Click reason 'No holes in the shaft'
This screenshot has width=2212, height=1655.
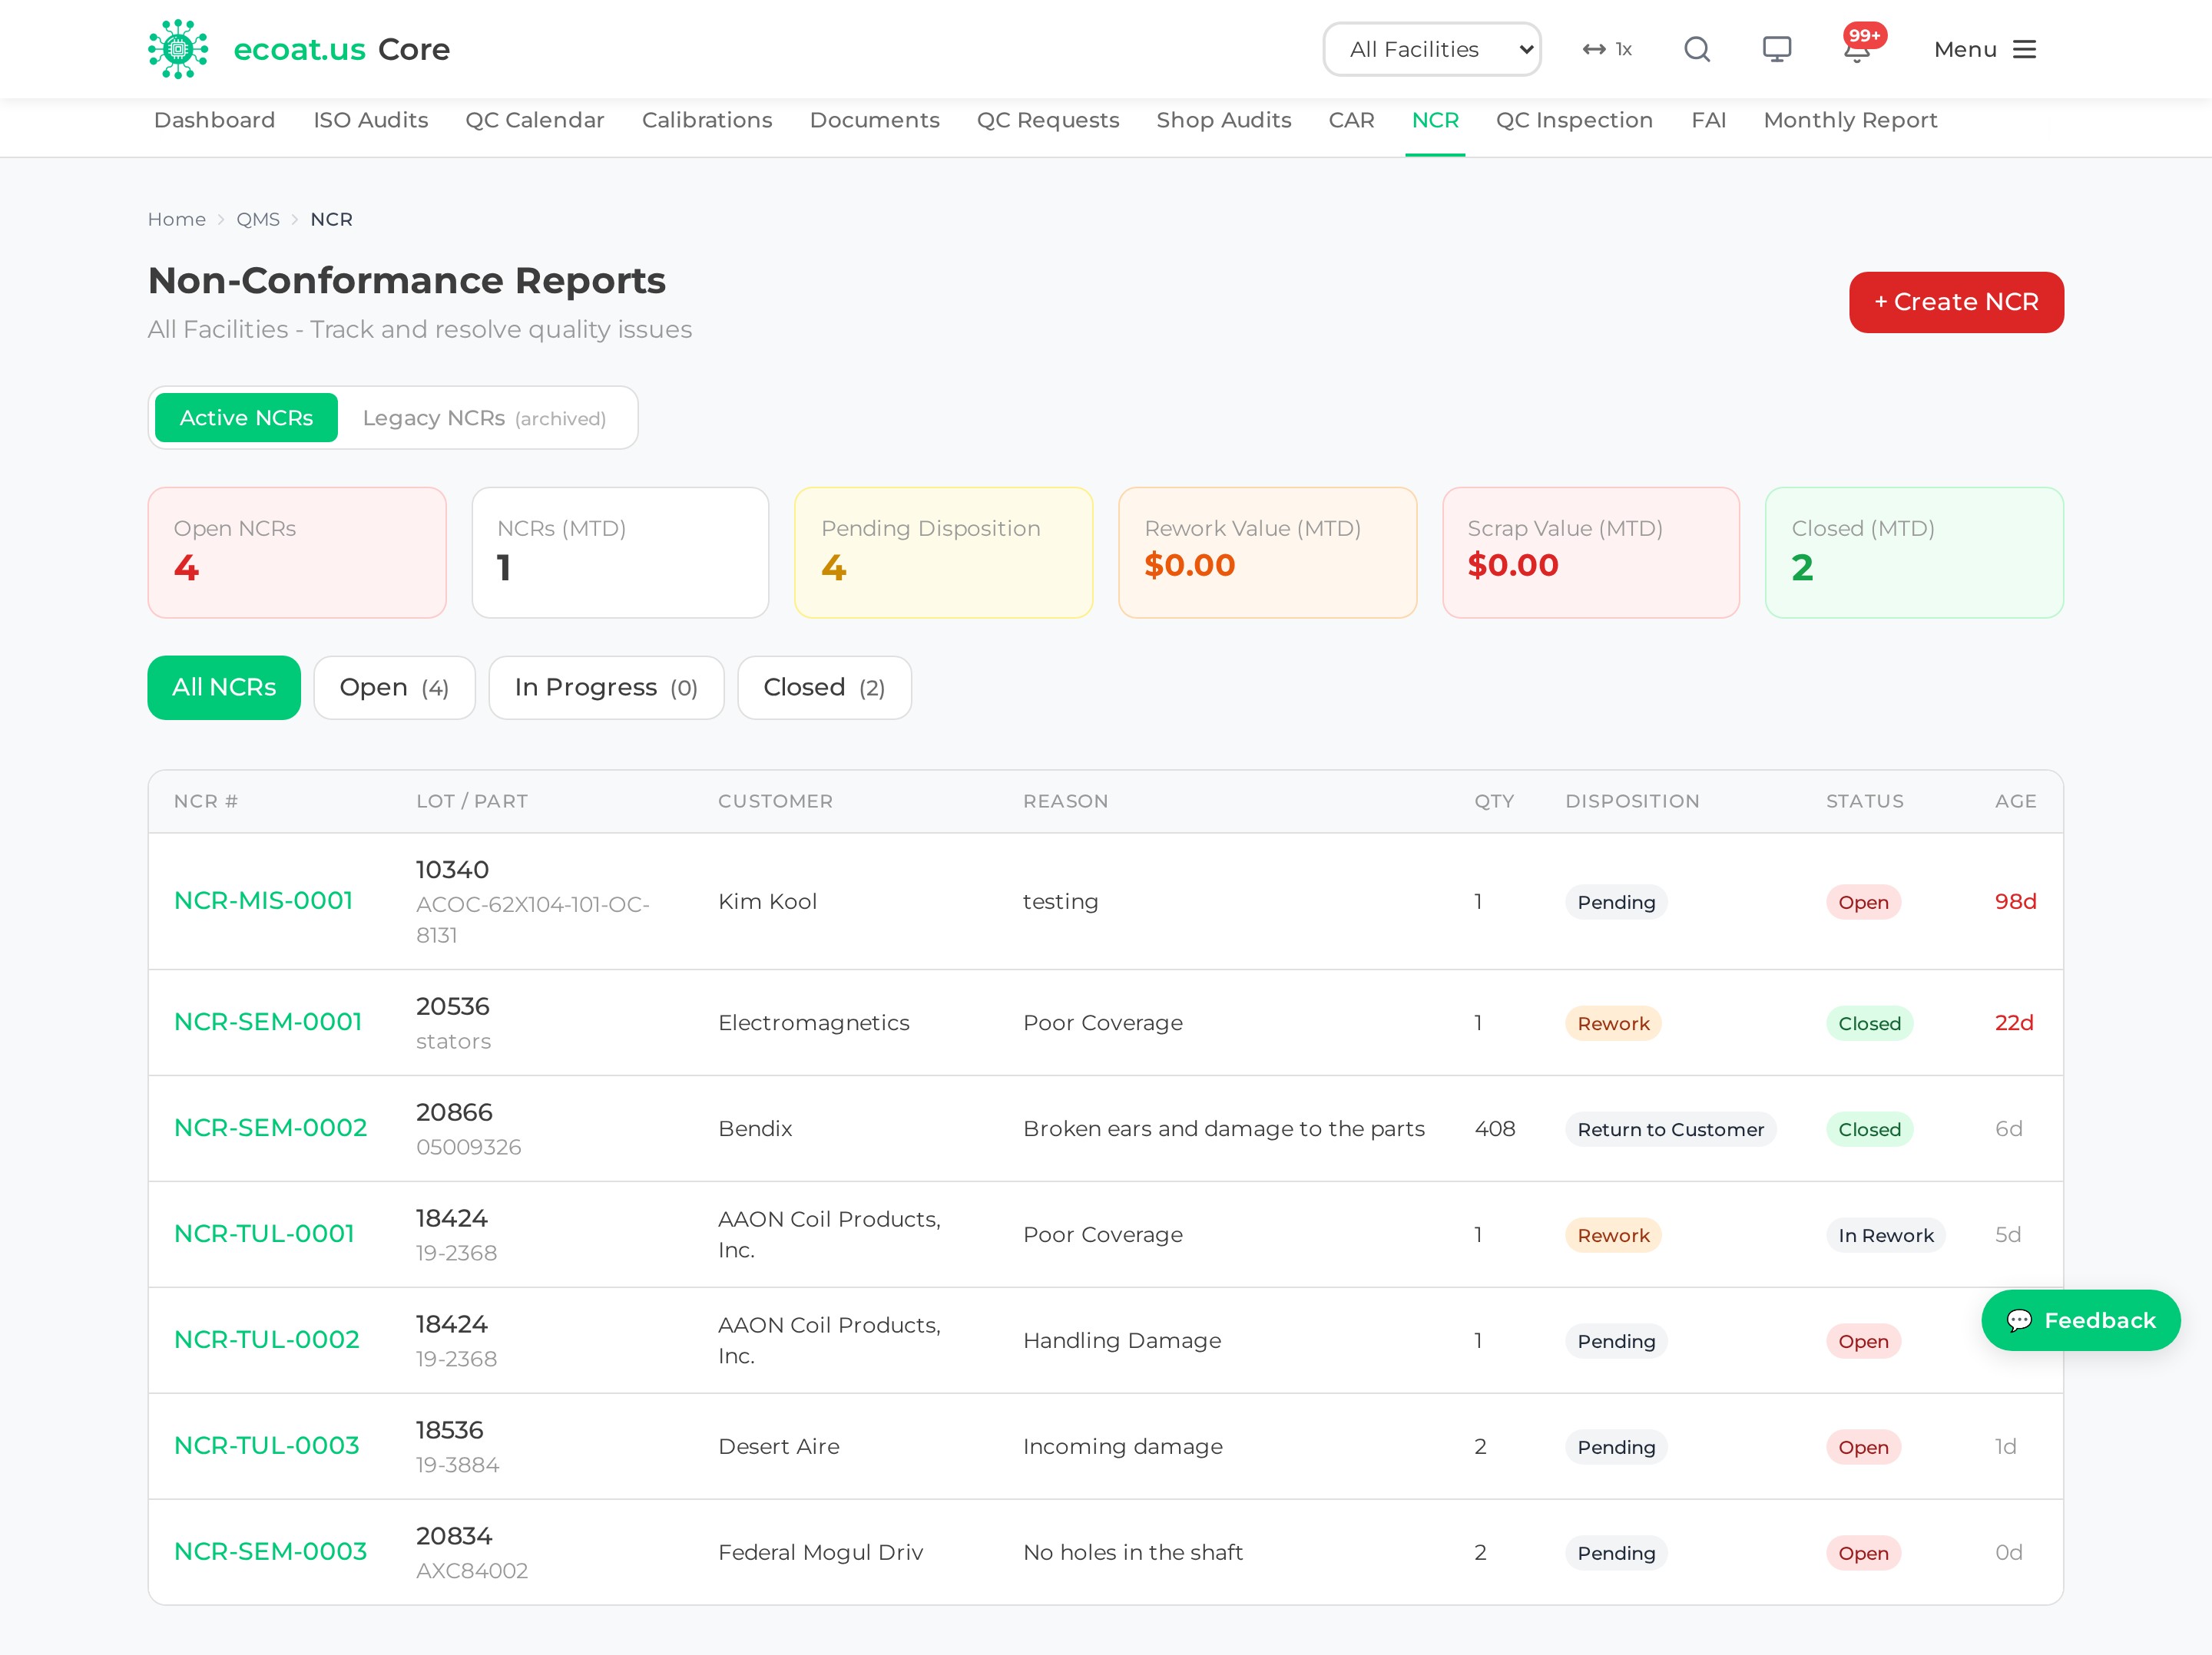tap(1133, 1552)
